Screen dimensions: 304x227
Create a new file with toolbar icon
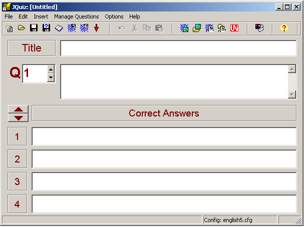[9, 28]
